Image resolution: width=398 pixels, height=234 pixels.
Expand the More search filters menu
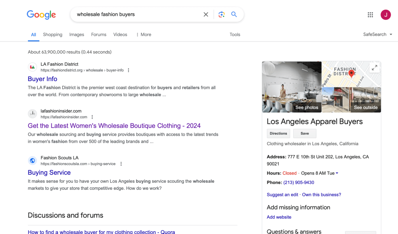pos(144,35)
